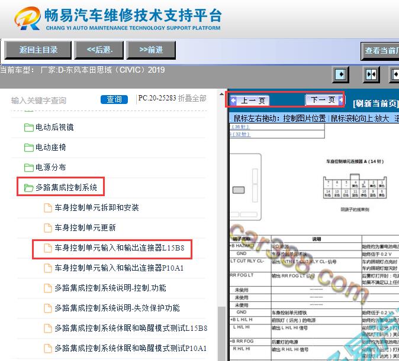Viewport: 399px width, 361px height.
Task: Click the 说明 column header
Action: 317,239
